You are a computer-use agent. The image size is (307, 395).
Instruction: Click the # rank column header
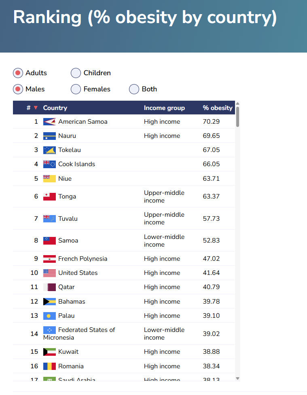(x=28, y=108)
